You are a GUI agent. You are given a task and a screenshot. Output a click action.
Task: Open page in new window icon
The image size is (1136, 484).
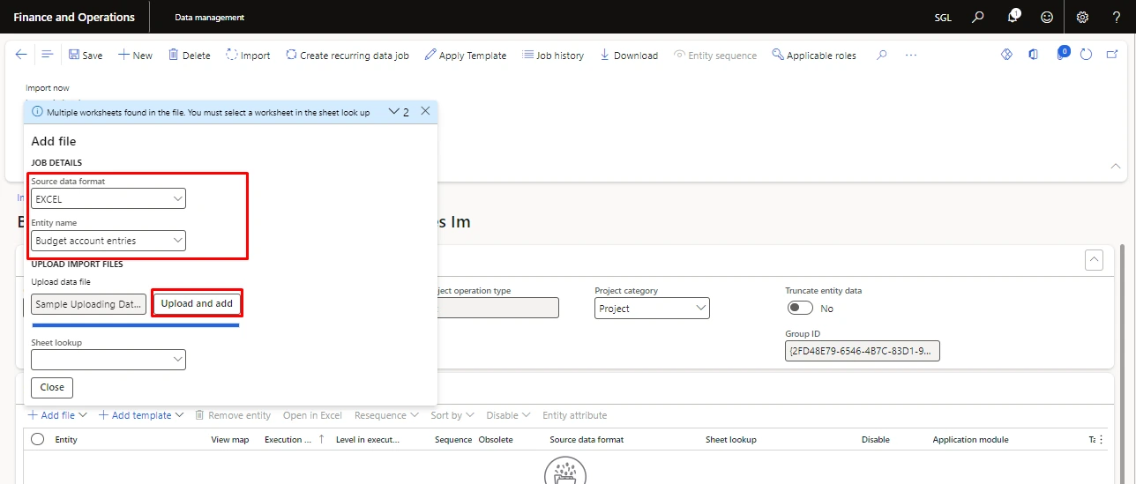(1110, 55)
